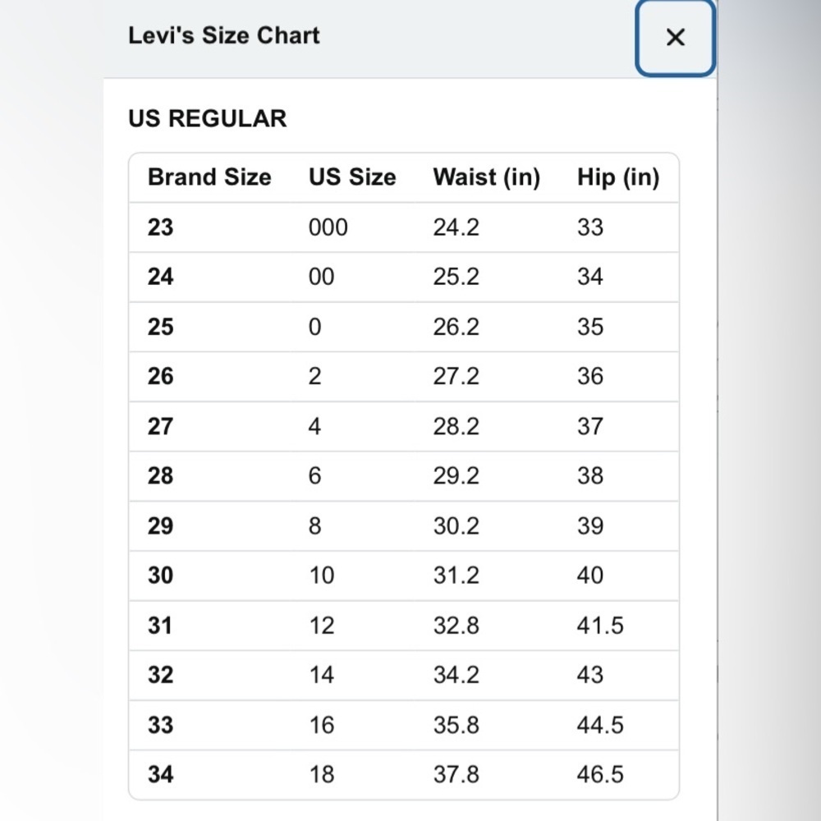
Task: Select the brand size 23 row
Action: (x=404, y=227)
